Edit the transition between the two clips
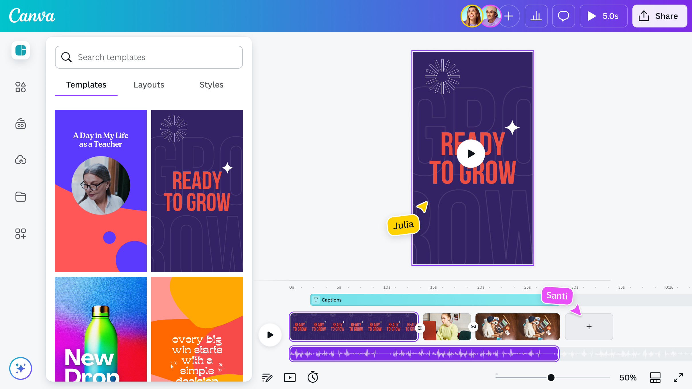 pyautogui.click(x=474, y=327)
